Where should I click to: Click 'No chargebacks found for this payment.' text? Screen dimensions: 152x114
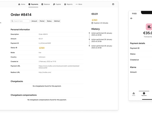point(47,86)
